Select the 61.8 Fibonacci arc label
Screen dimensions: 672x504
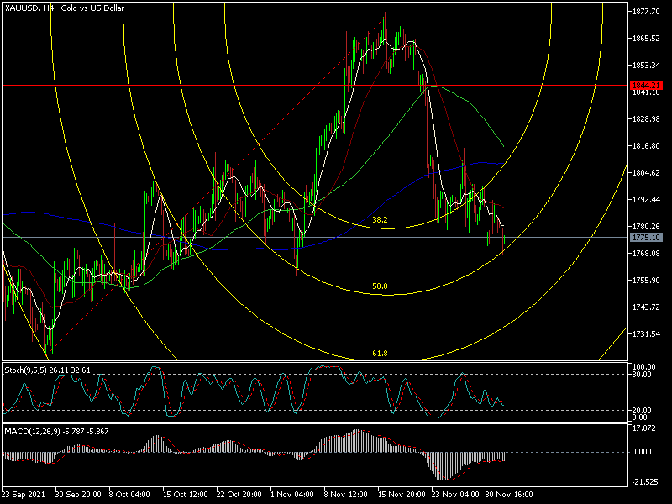click(x=380, y=354)
